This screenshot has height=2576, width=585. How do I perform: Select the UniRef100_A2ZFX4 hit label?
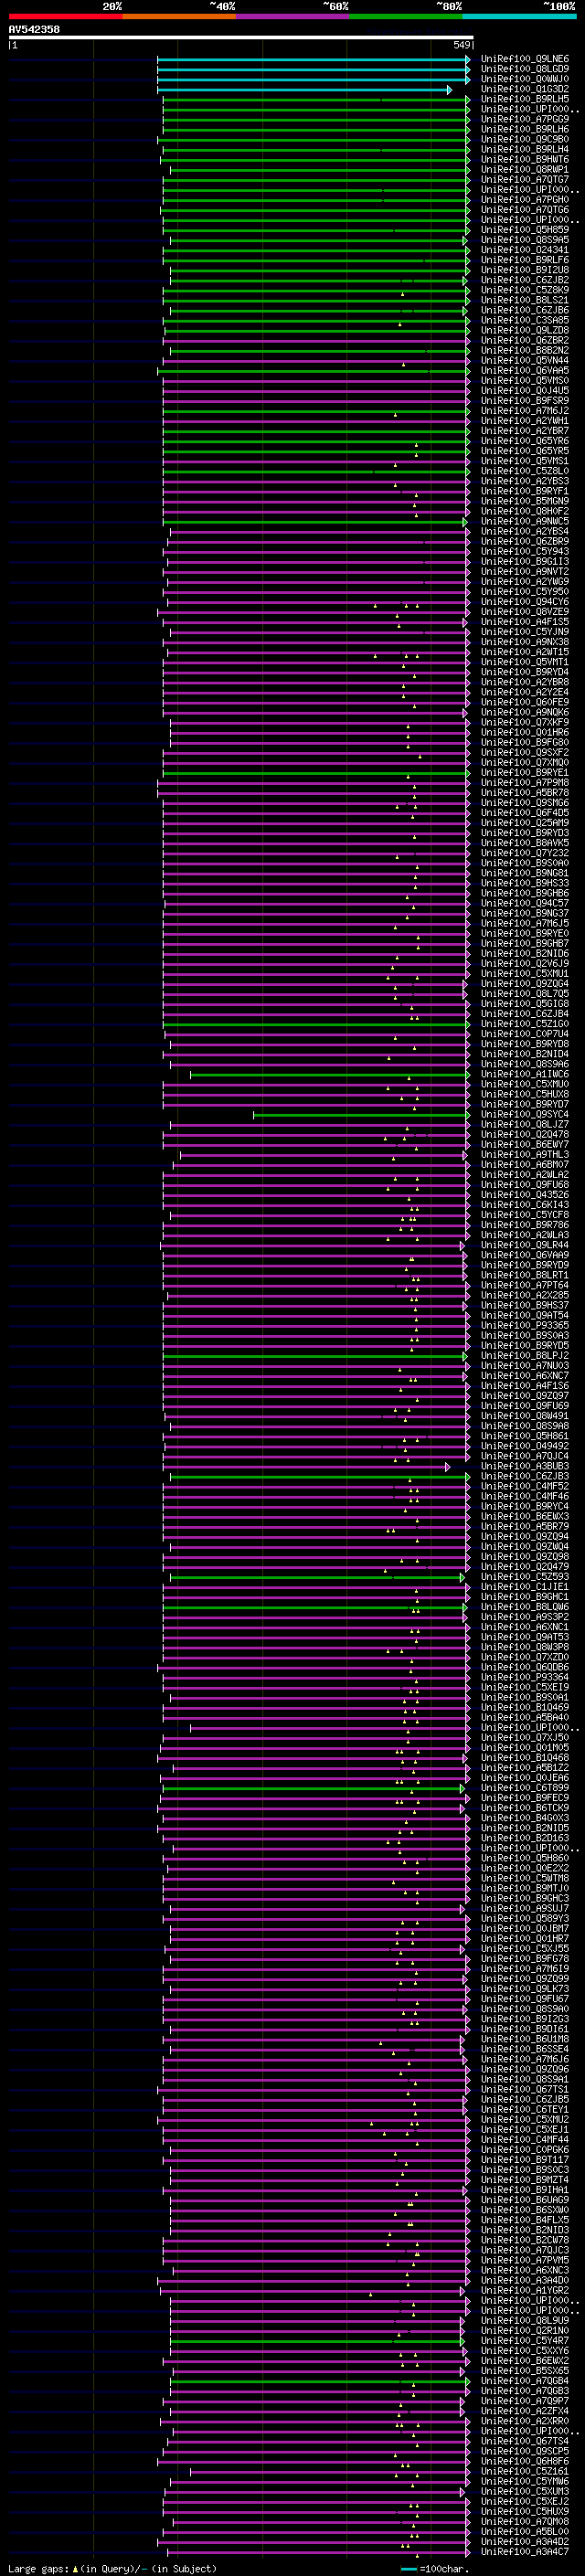click(x=525, y=2410)
